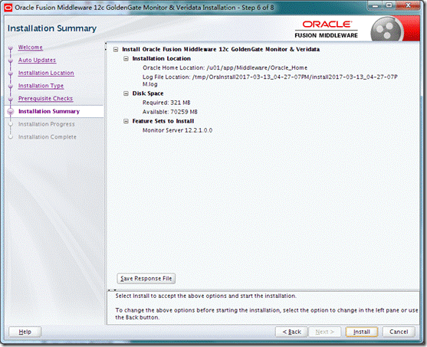Click the Installation Location tree heading

pos(162,58)
